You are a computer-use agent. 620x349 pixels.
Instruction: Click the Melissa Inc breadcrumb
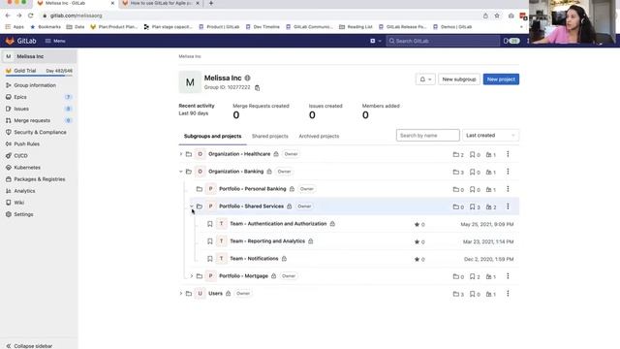(190, 56)
